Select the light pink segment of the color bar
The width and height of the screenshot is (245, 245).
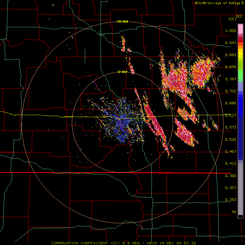(240, 29)
